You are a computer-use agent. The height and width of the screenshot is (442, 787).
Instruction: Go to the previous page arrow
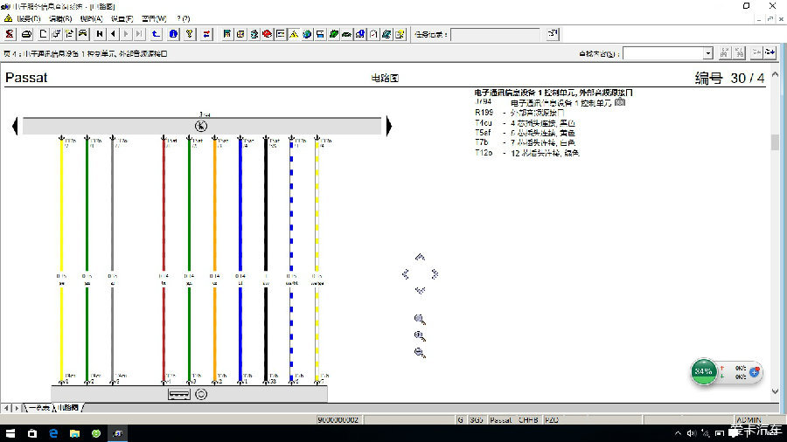(113, 34)
